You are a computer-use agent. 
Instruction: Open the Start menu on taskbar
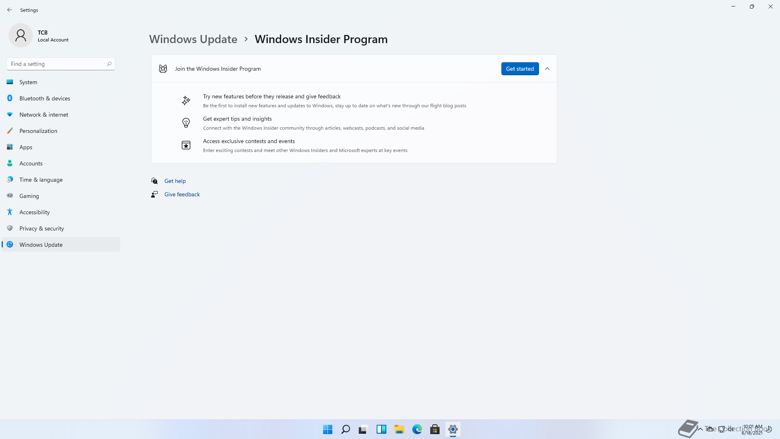pos(328,429)
